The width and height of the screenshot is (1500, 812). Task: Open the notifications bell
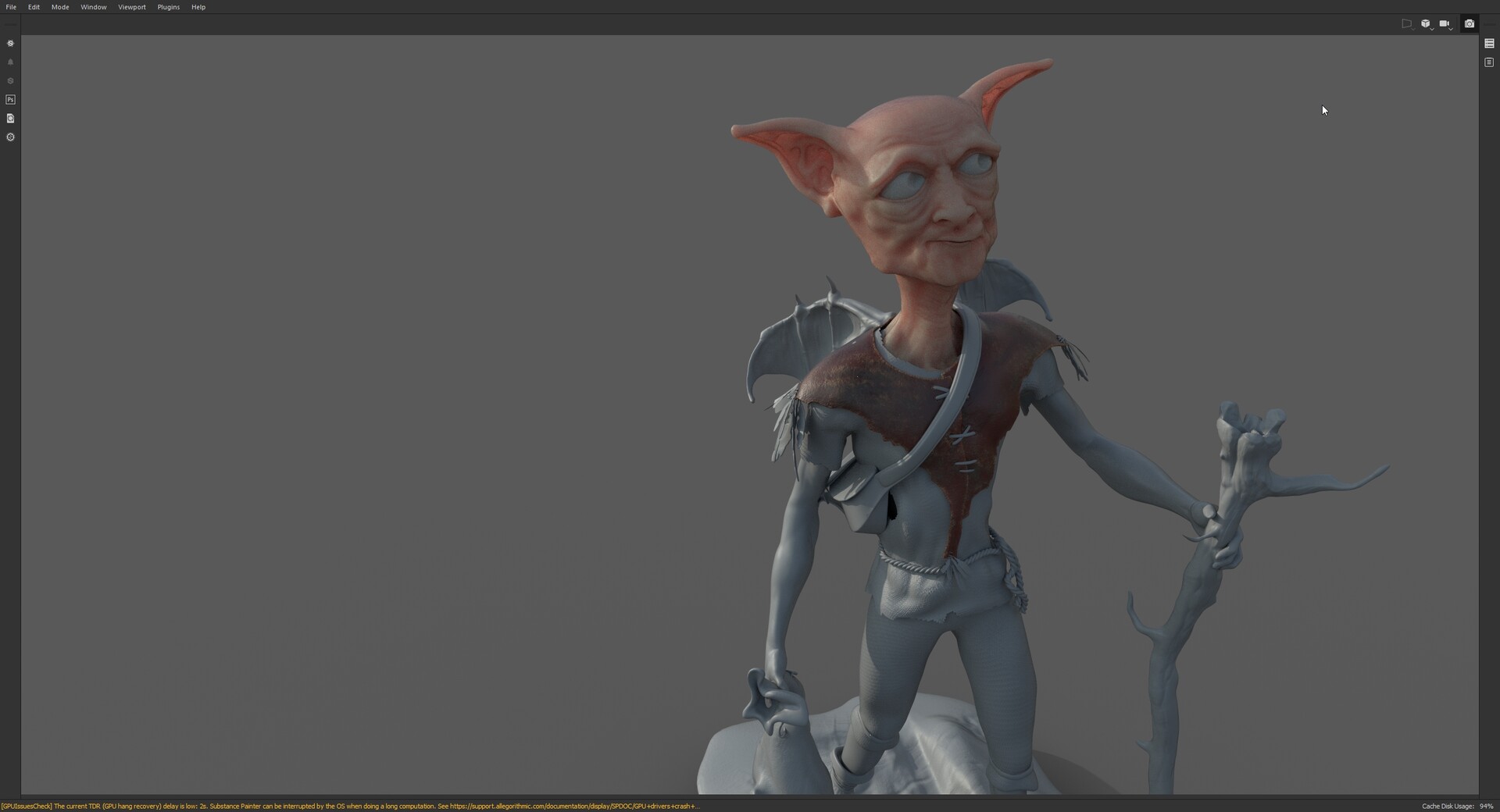click(x=10, y=62)
